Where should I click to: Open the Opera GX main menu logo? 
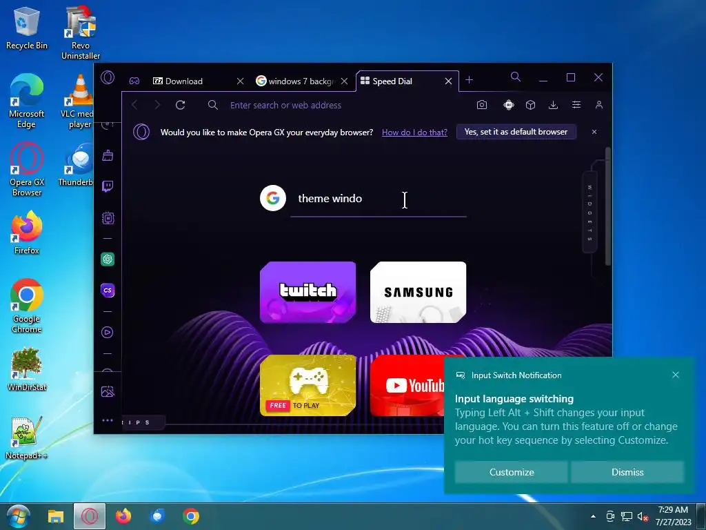[x=107, y=78]
